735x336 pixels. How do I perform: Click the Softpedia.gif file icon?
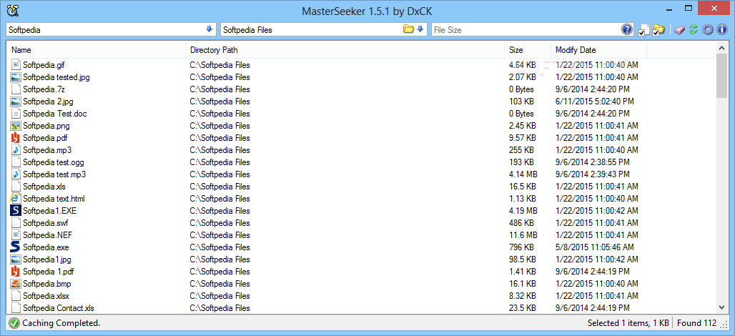(16, 64)
